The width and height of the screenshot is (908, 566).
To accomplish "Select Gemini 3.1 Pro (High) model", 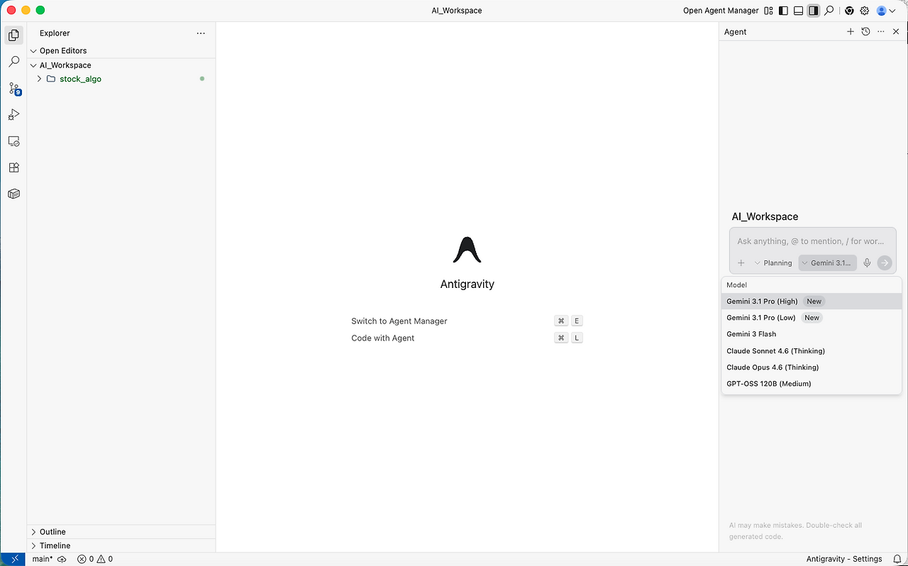I will tap(812, 301).
